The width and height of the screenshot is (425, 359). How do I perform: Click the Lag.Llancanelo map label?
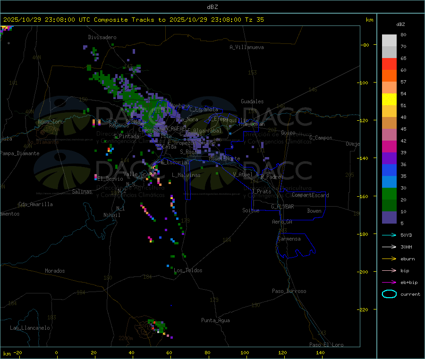point(30,328)
